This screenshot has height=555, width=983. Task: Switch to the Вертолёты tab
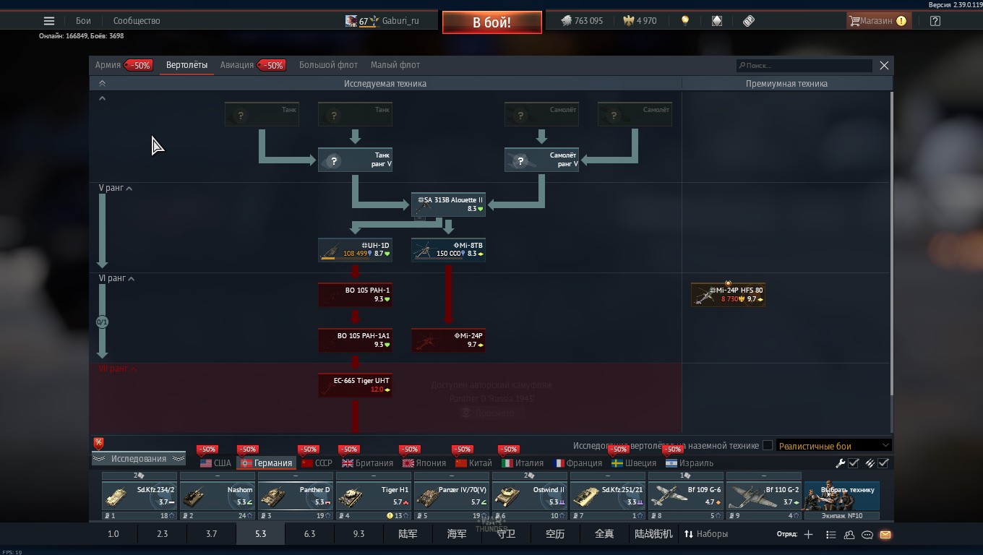[186, 65]
